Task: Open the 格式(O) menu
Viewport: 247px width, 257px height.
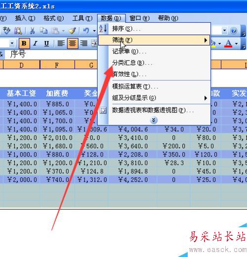Action: click(54, 18)
